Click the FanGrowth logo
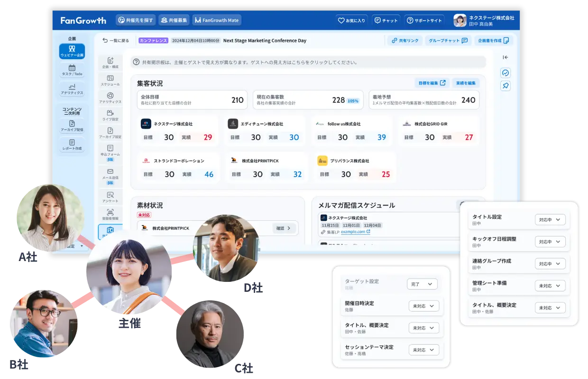Viewport: 588px width, 379px height. tap(83, 20)
